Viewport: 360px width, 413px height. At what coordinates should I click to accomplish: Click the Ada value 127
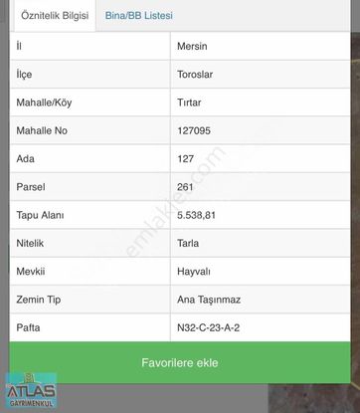(185, 159)
